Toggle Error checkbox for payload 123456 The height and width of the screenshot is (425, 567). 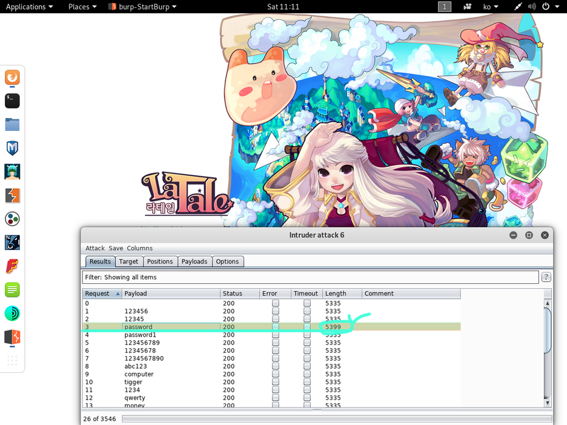pyautogui.click(x=276, y=311)
